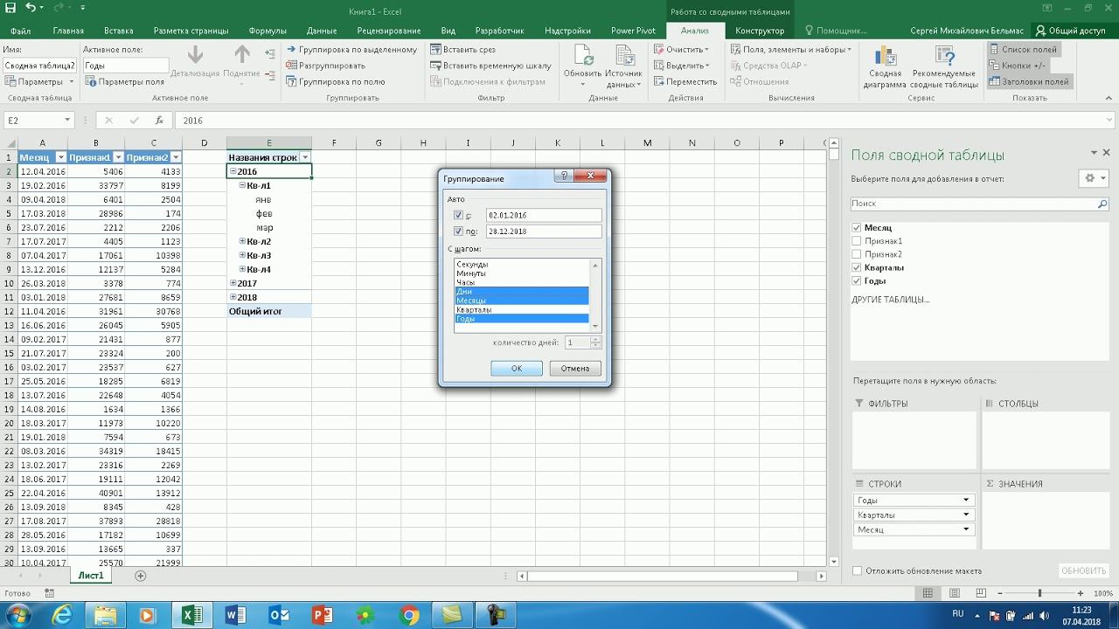Expand the 2017 year group
This screenshot has width=1119, height=629.
click(233, 283)
